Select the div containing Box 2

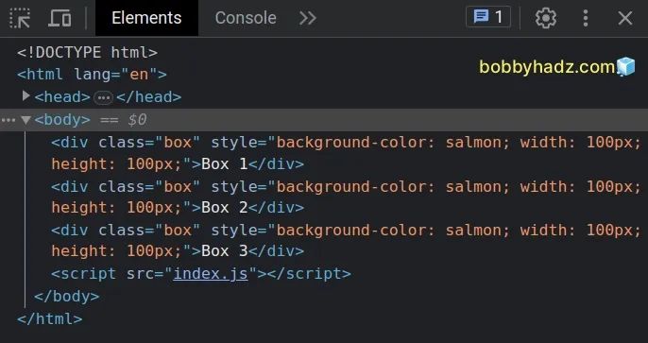347,197
